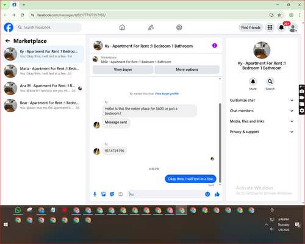Image resolution: width=305 pixels, height=244 pixels.
Task: Open the Maria apartment conversation
Action: coord(43,71)
